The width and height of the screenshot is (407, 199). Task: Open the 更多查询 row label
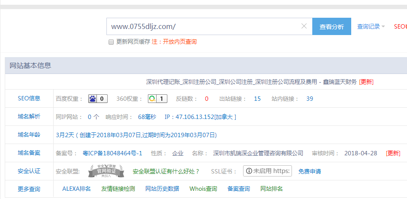(29, 189)
